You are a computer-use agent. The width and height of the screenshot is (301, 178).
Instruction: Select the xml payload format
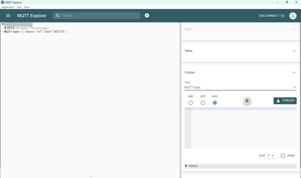(x=203, y=103)
